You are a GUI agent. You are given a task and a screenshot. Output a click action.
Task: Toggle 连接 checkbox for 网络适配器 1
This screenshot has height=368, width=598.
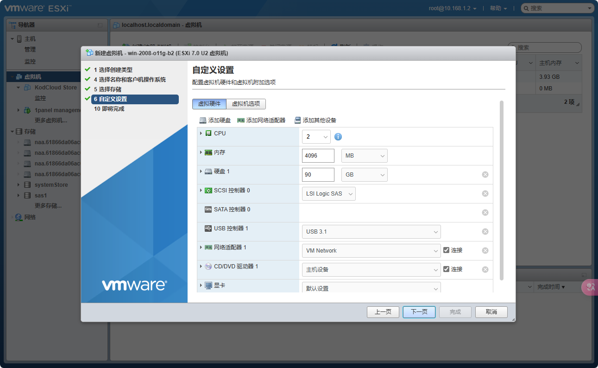pyautogui.click(x=446, y=250)
